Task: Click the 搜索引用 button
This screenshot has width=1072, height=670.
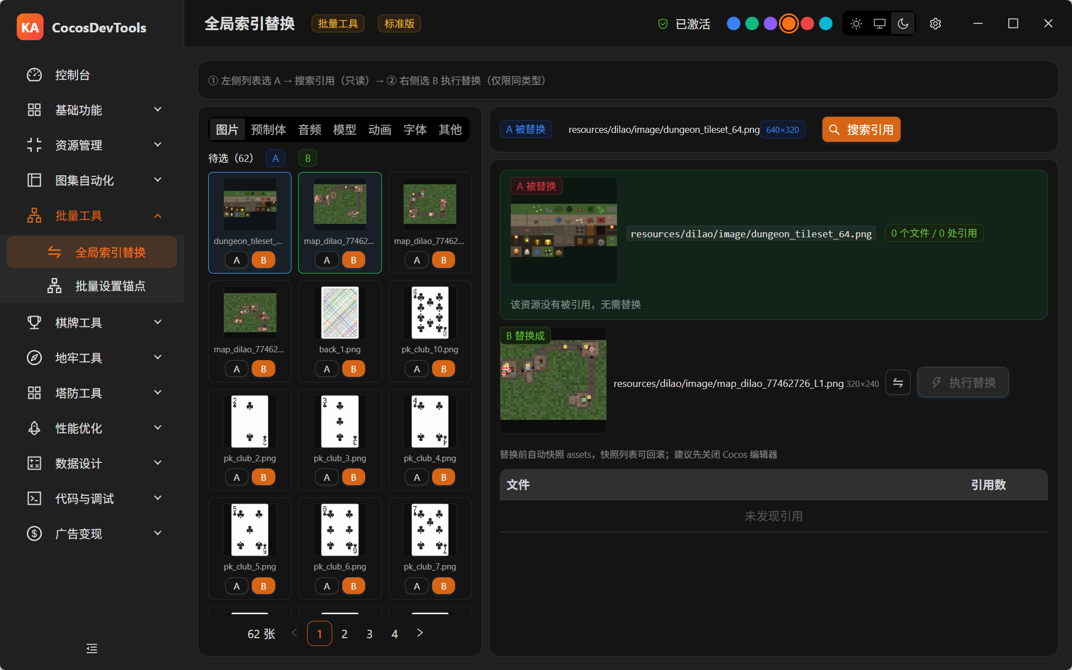Action: tap(862, 130)
